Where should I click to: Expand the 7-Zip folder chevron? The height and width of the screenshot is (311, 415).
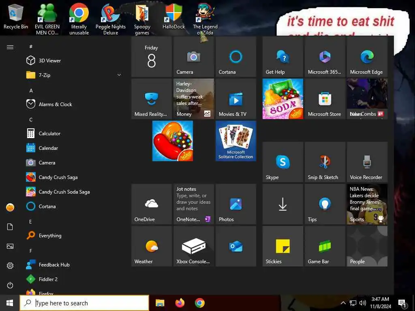pos(119,75)
